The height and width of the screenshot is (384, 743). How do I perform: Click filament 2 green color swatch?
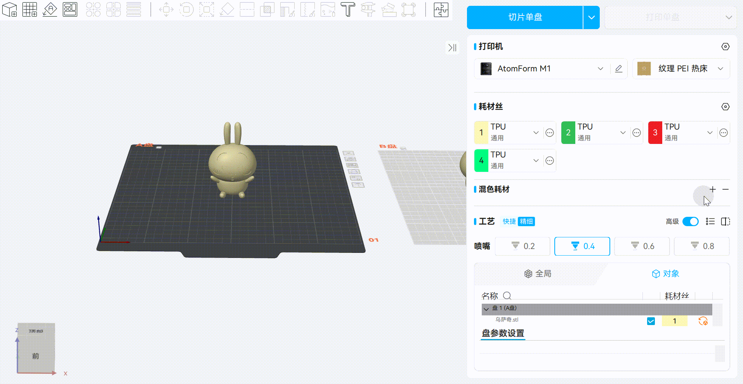pyautogui.click(x=568, y=133)
